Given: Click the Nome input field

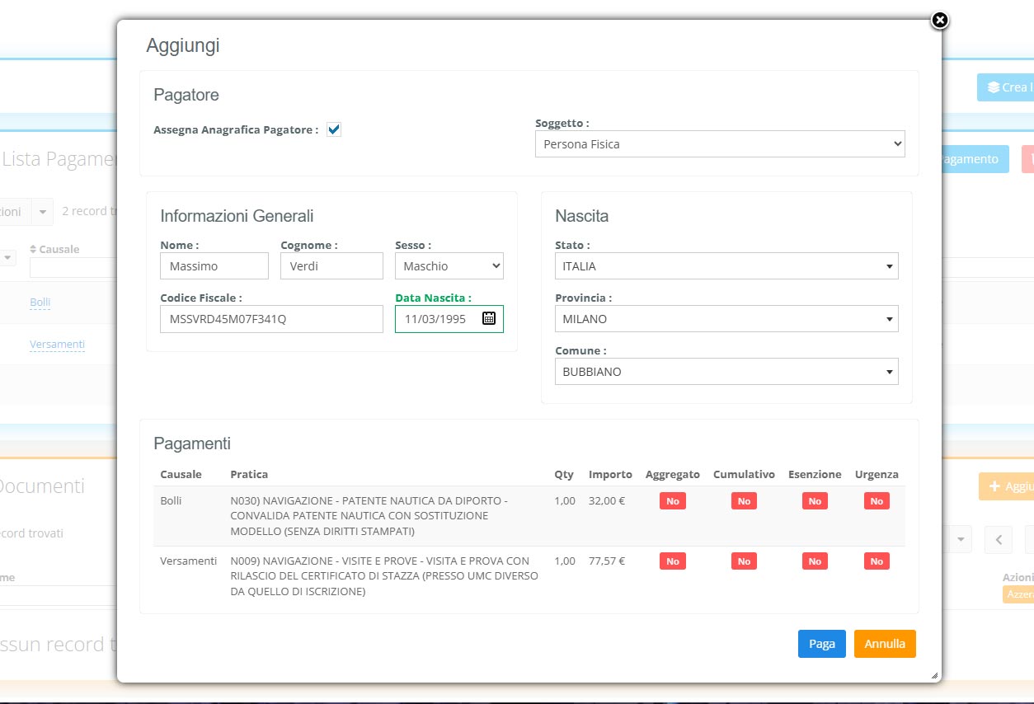Looking at the screenshot, I should 214,266.
